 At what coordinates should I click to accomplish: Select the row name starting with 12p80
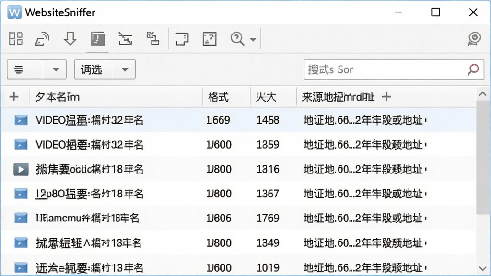coord(89,194)
